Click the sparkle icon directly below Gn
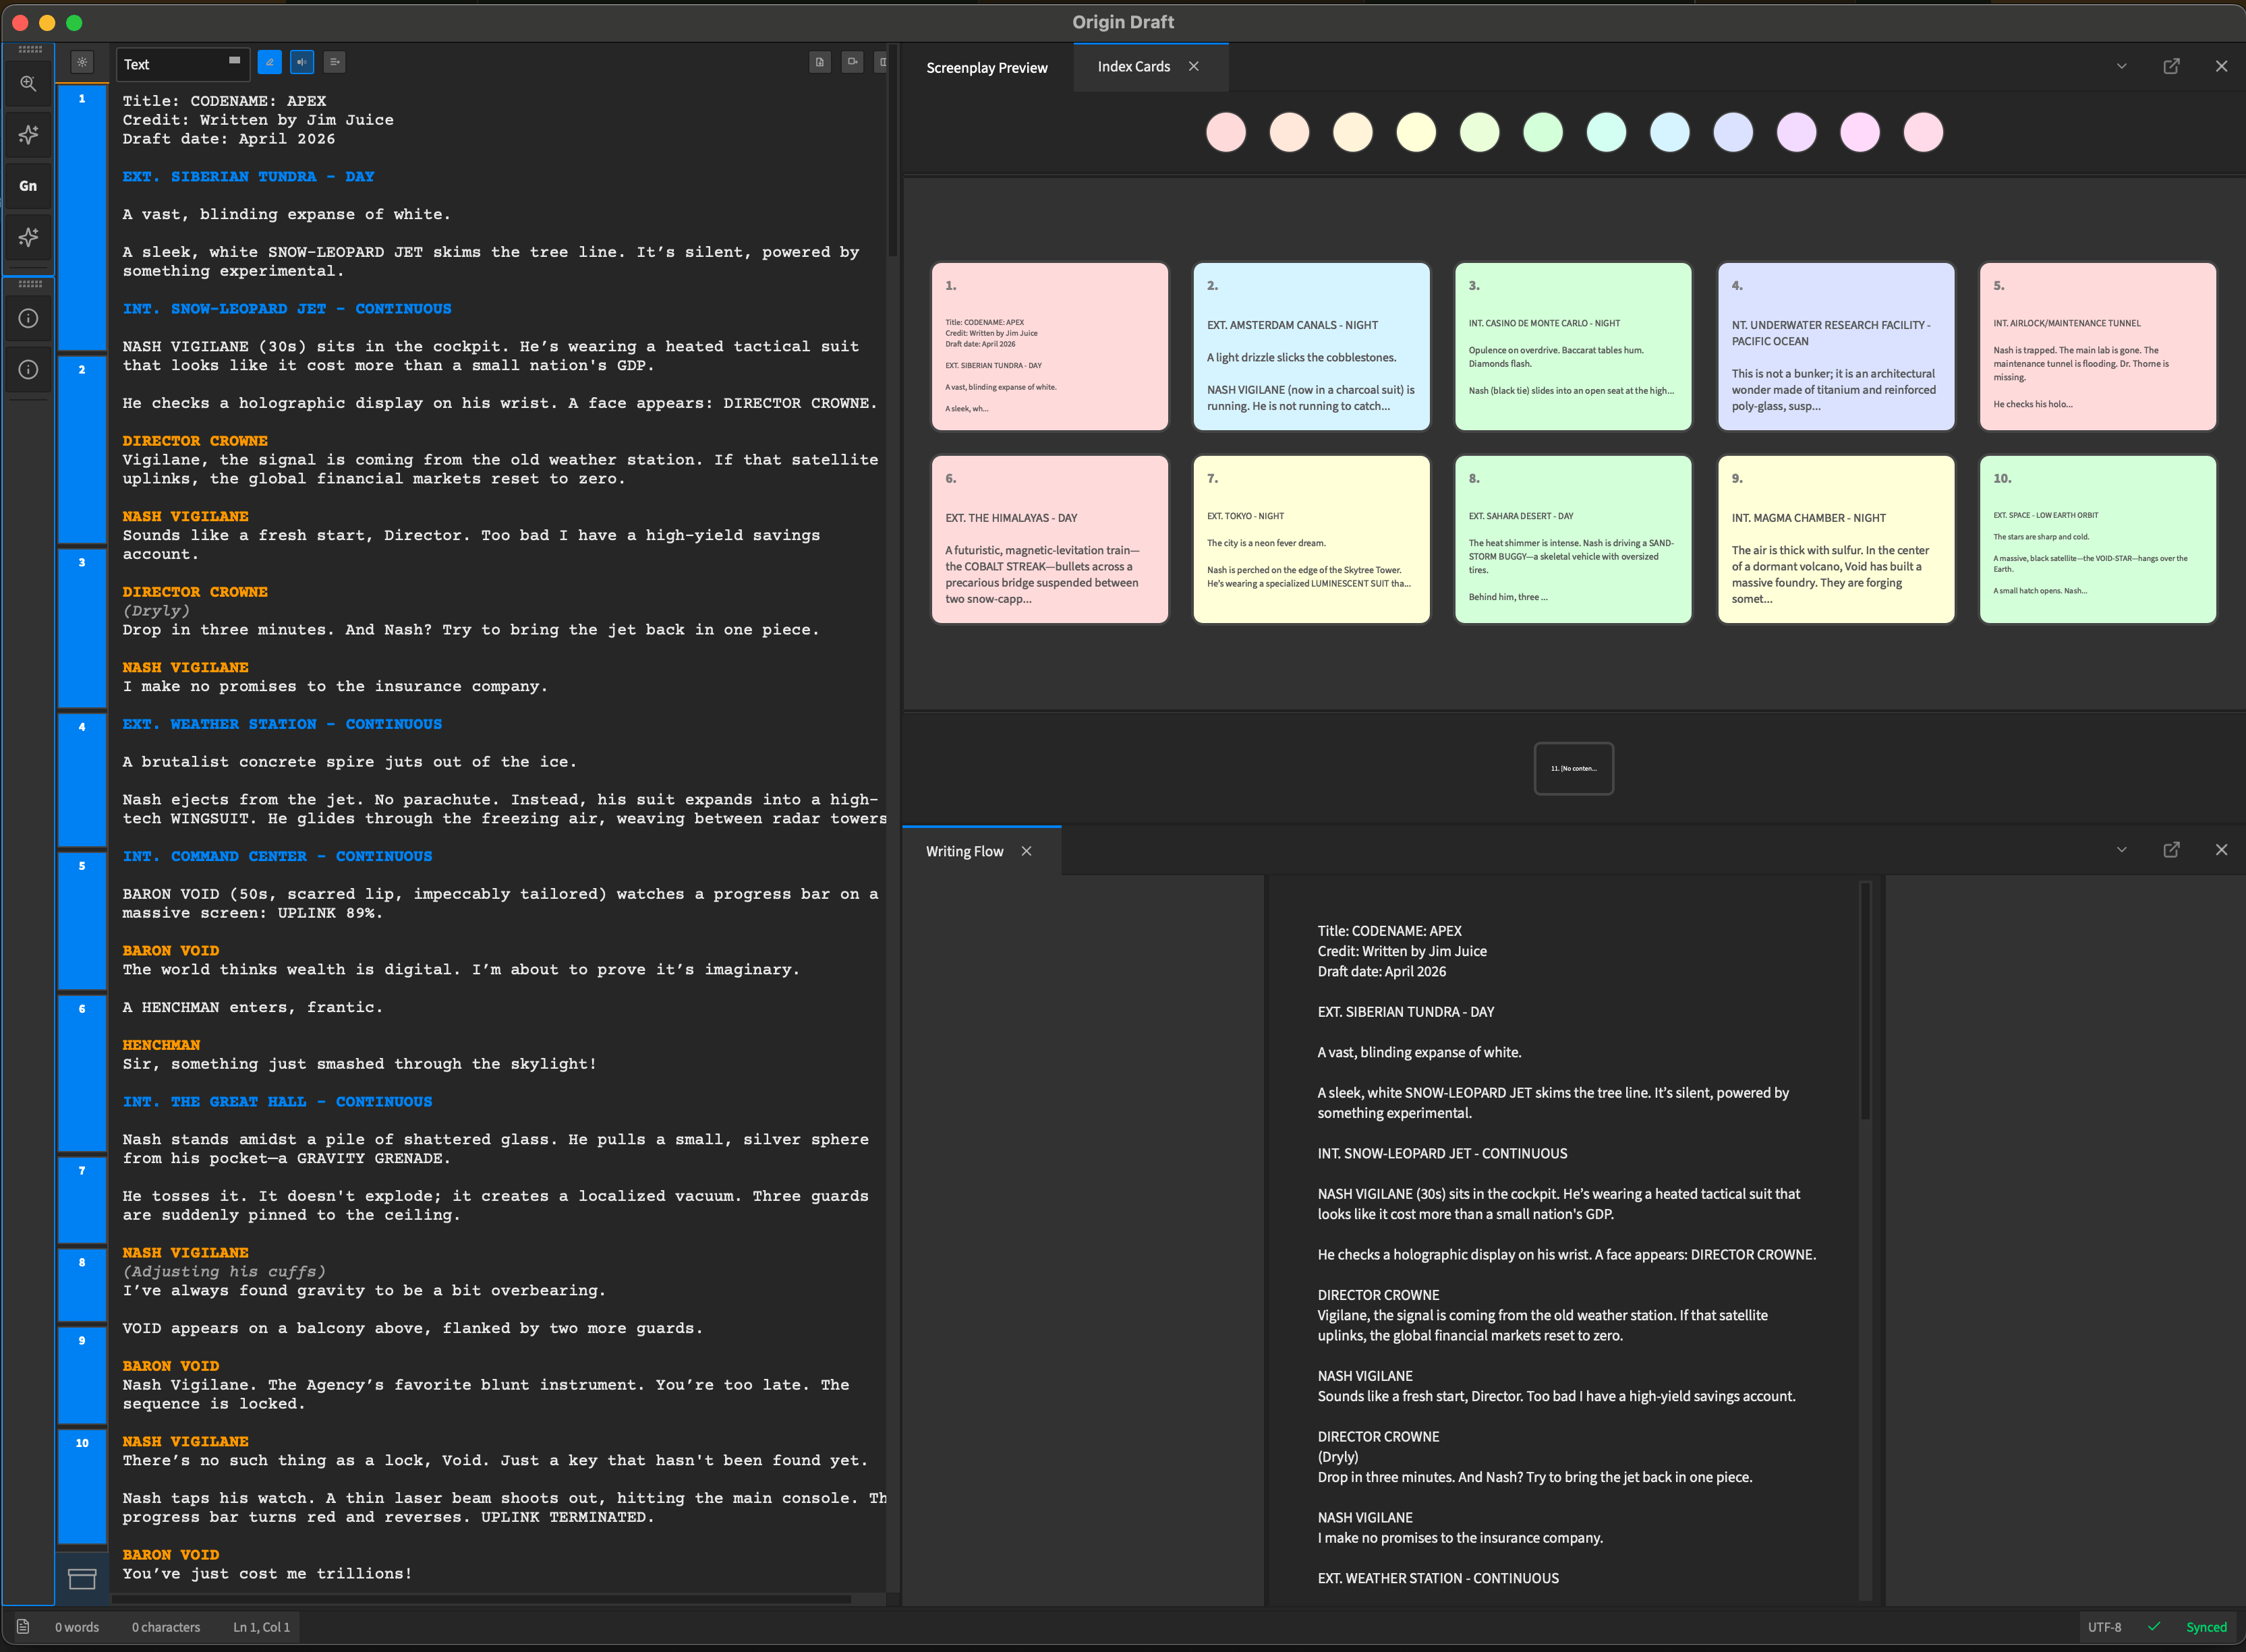This screenshot has width=2246, height=1652. (28, 237)
